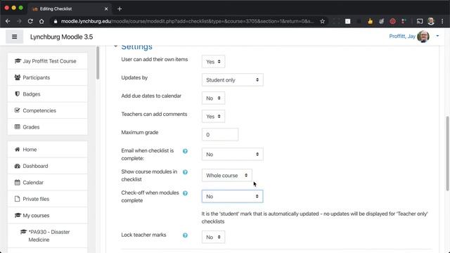450x253 pixels.
Task: Go to the browser home page icon
Action: click(x=41, y=21)
